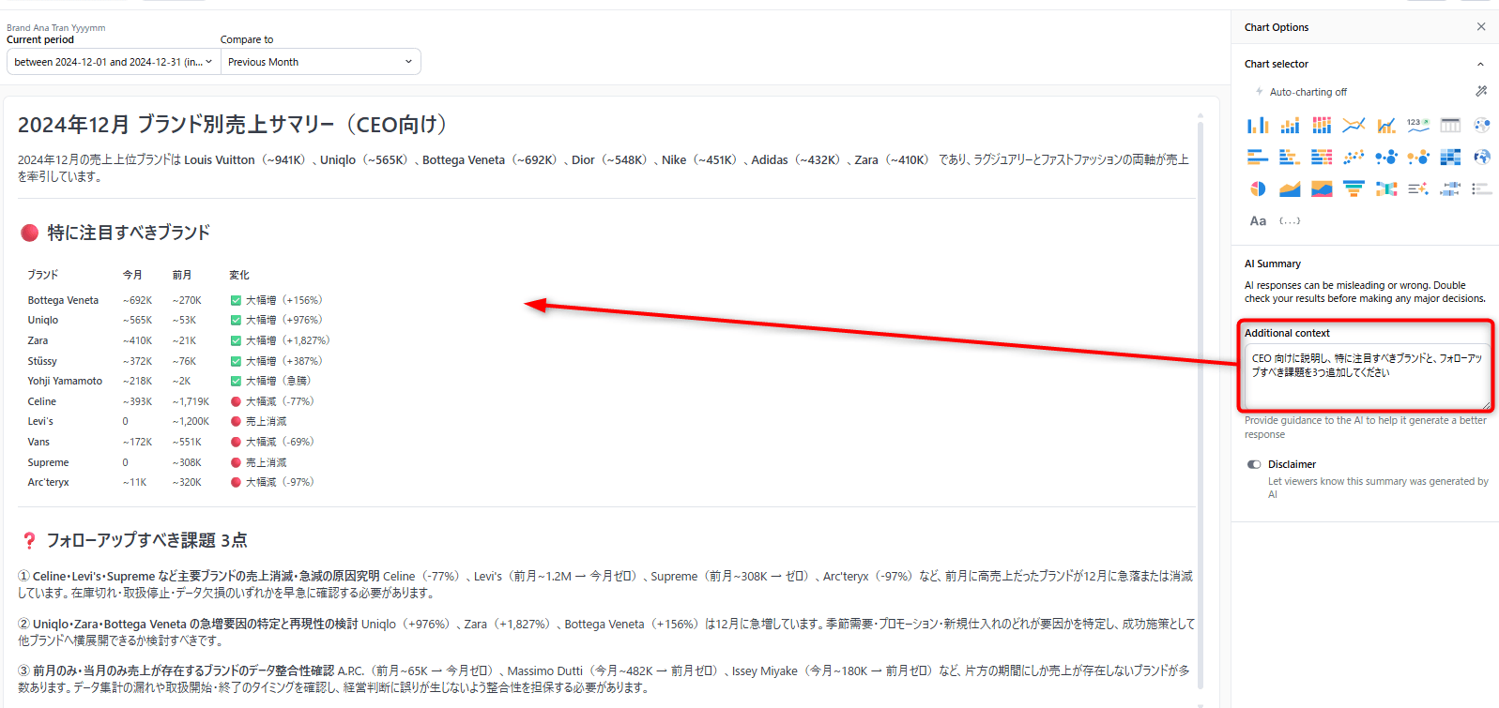Click the summary panel vertical scrollbar

pyautogui.click(x=1201, y=403)
